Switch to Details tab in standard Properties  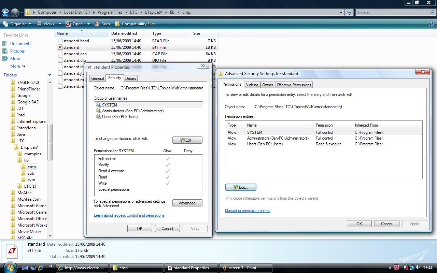130,78
